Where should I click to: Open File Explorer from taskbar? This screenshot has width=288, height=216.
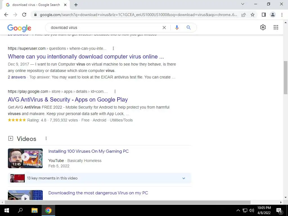(34, 210)
